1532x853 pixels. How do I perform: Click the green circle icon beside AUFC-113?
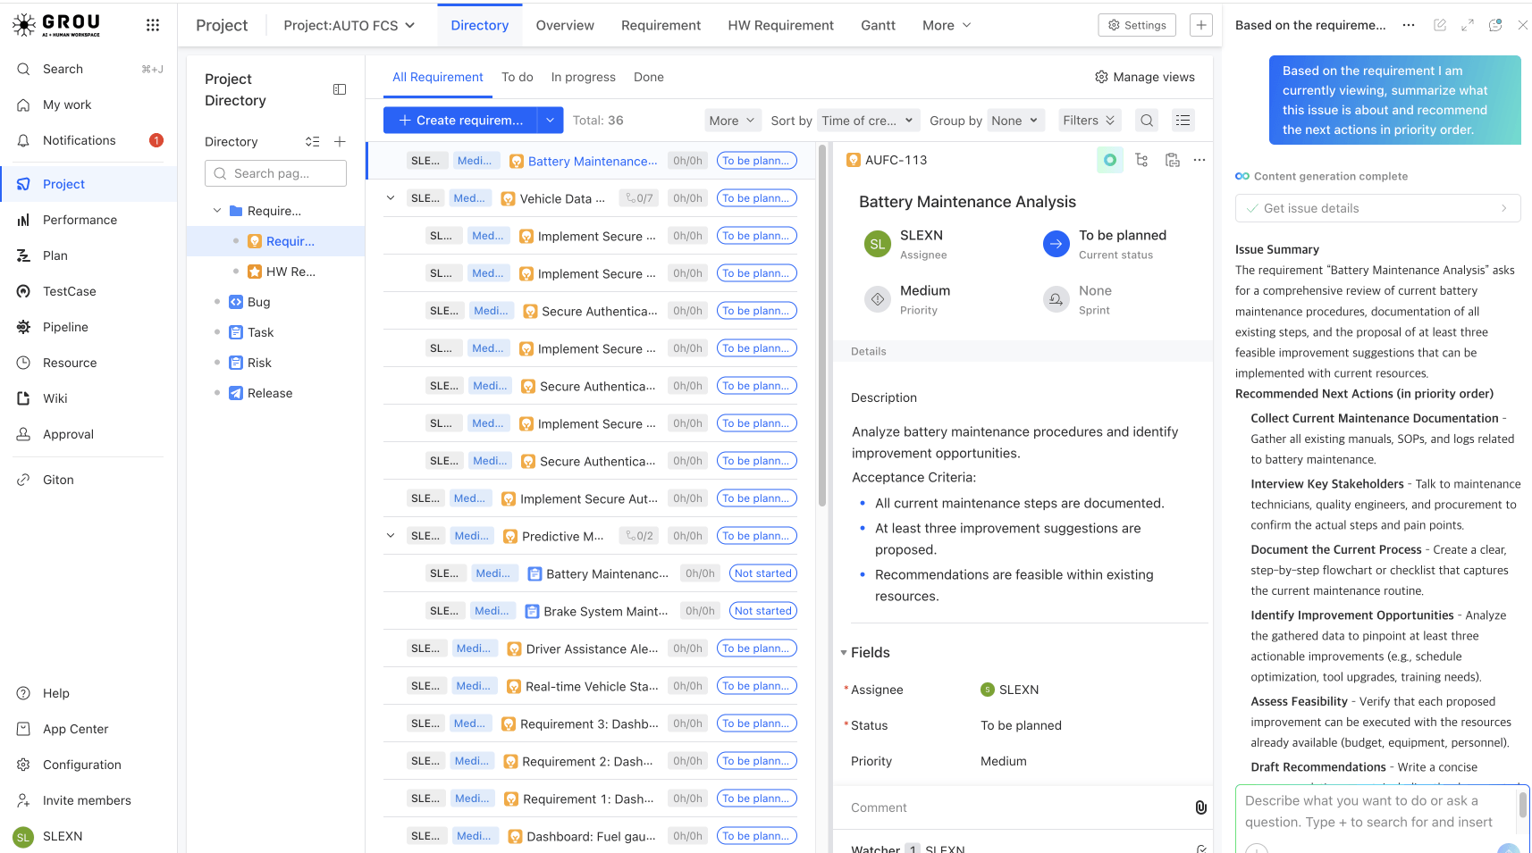click(1110, 160)
